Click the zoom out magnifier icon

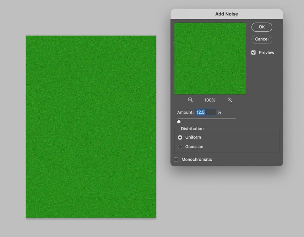tap(190, 100)
